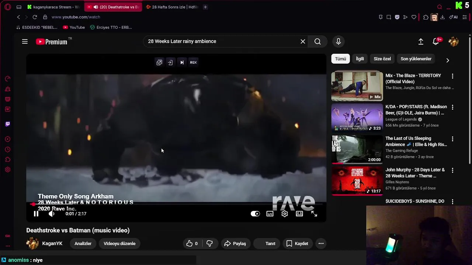Open the Opera main menu logo
The image size is (472, 265).
click(8, 7)
